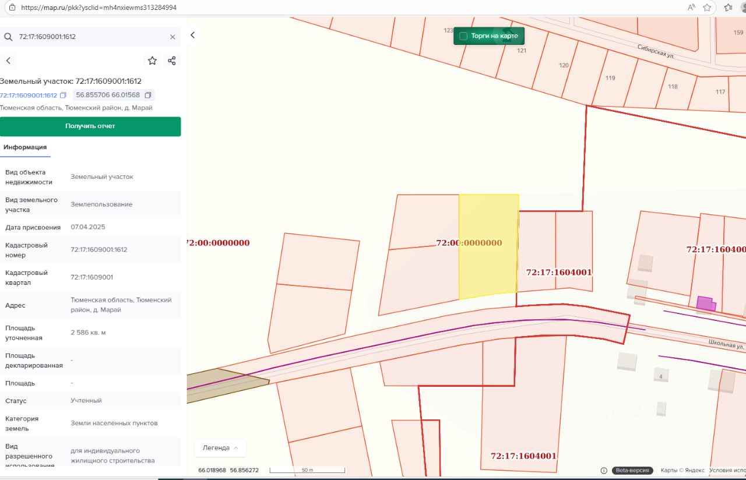Click the search magnifier icon
The width and height of the screenshot is (746, 480).
click(8, 37)
